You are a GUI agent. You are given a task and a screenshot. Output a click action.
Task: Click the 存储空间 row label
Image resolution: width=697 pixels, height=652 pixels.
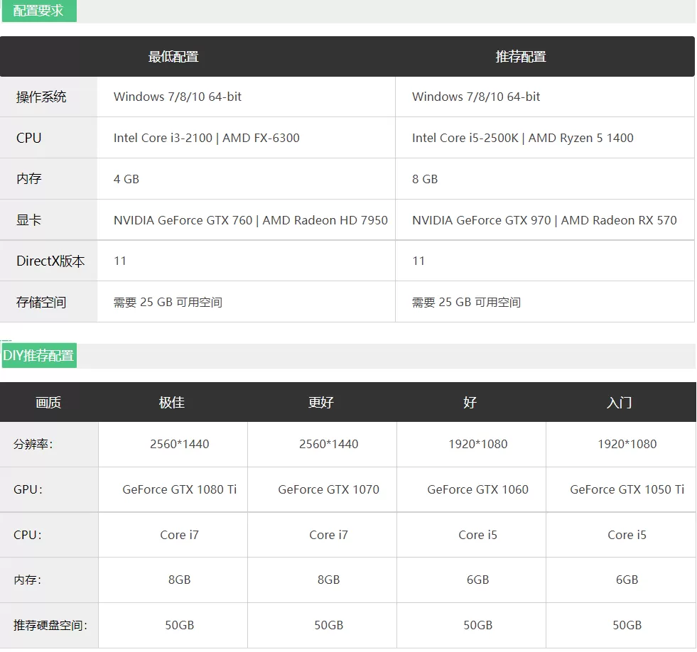41,303
